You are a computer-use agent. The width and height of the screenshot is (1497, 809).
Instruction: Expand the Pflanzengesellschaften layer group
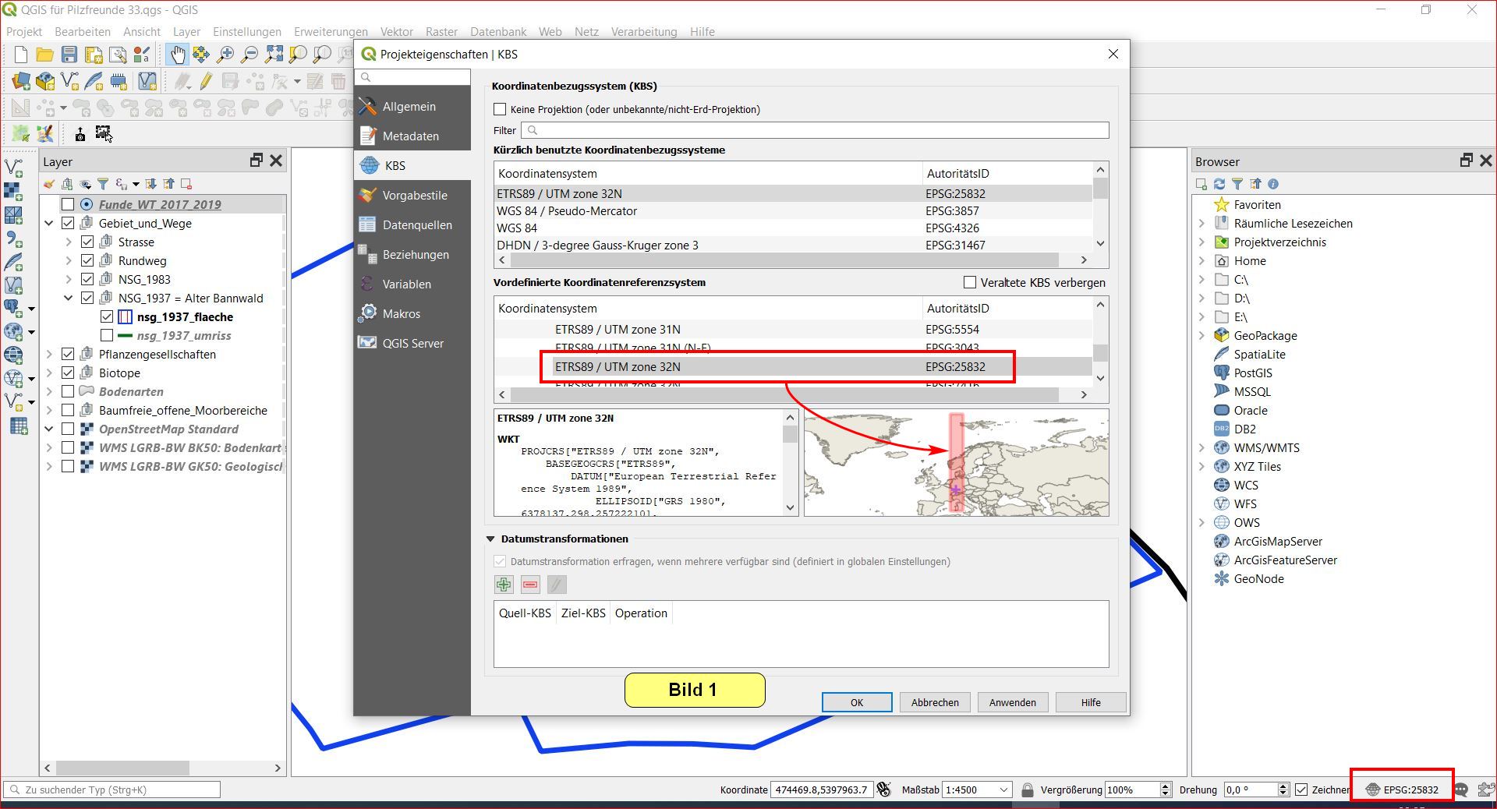pyautogui.click(x=49, y=355)
